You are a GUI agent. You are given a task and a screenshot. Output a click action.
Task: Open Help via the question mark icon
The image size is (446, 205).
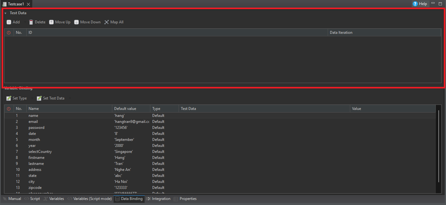pyautogui.click(x=415, y=4)
